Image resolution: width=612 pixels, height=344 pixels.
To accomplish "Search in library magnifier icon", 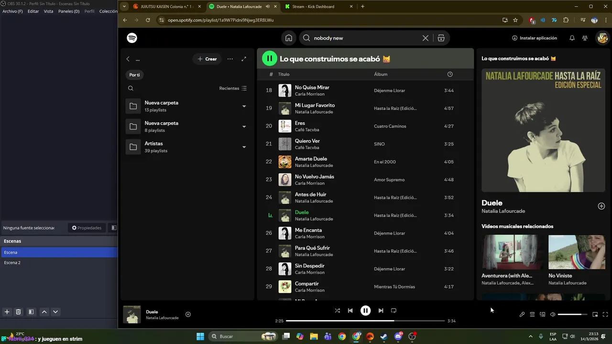I will coord(131,88).
